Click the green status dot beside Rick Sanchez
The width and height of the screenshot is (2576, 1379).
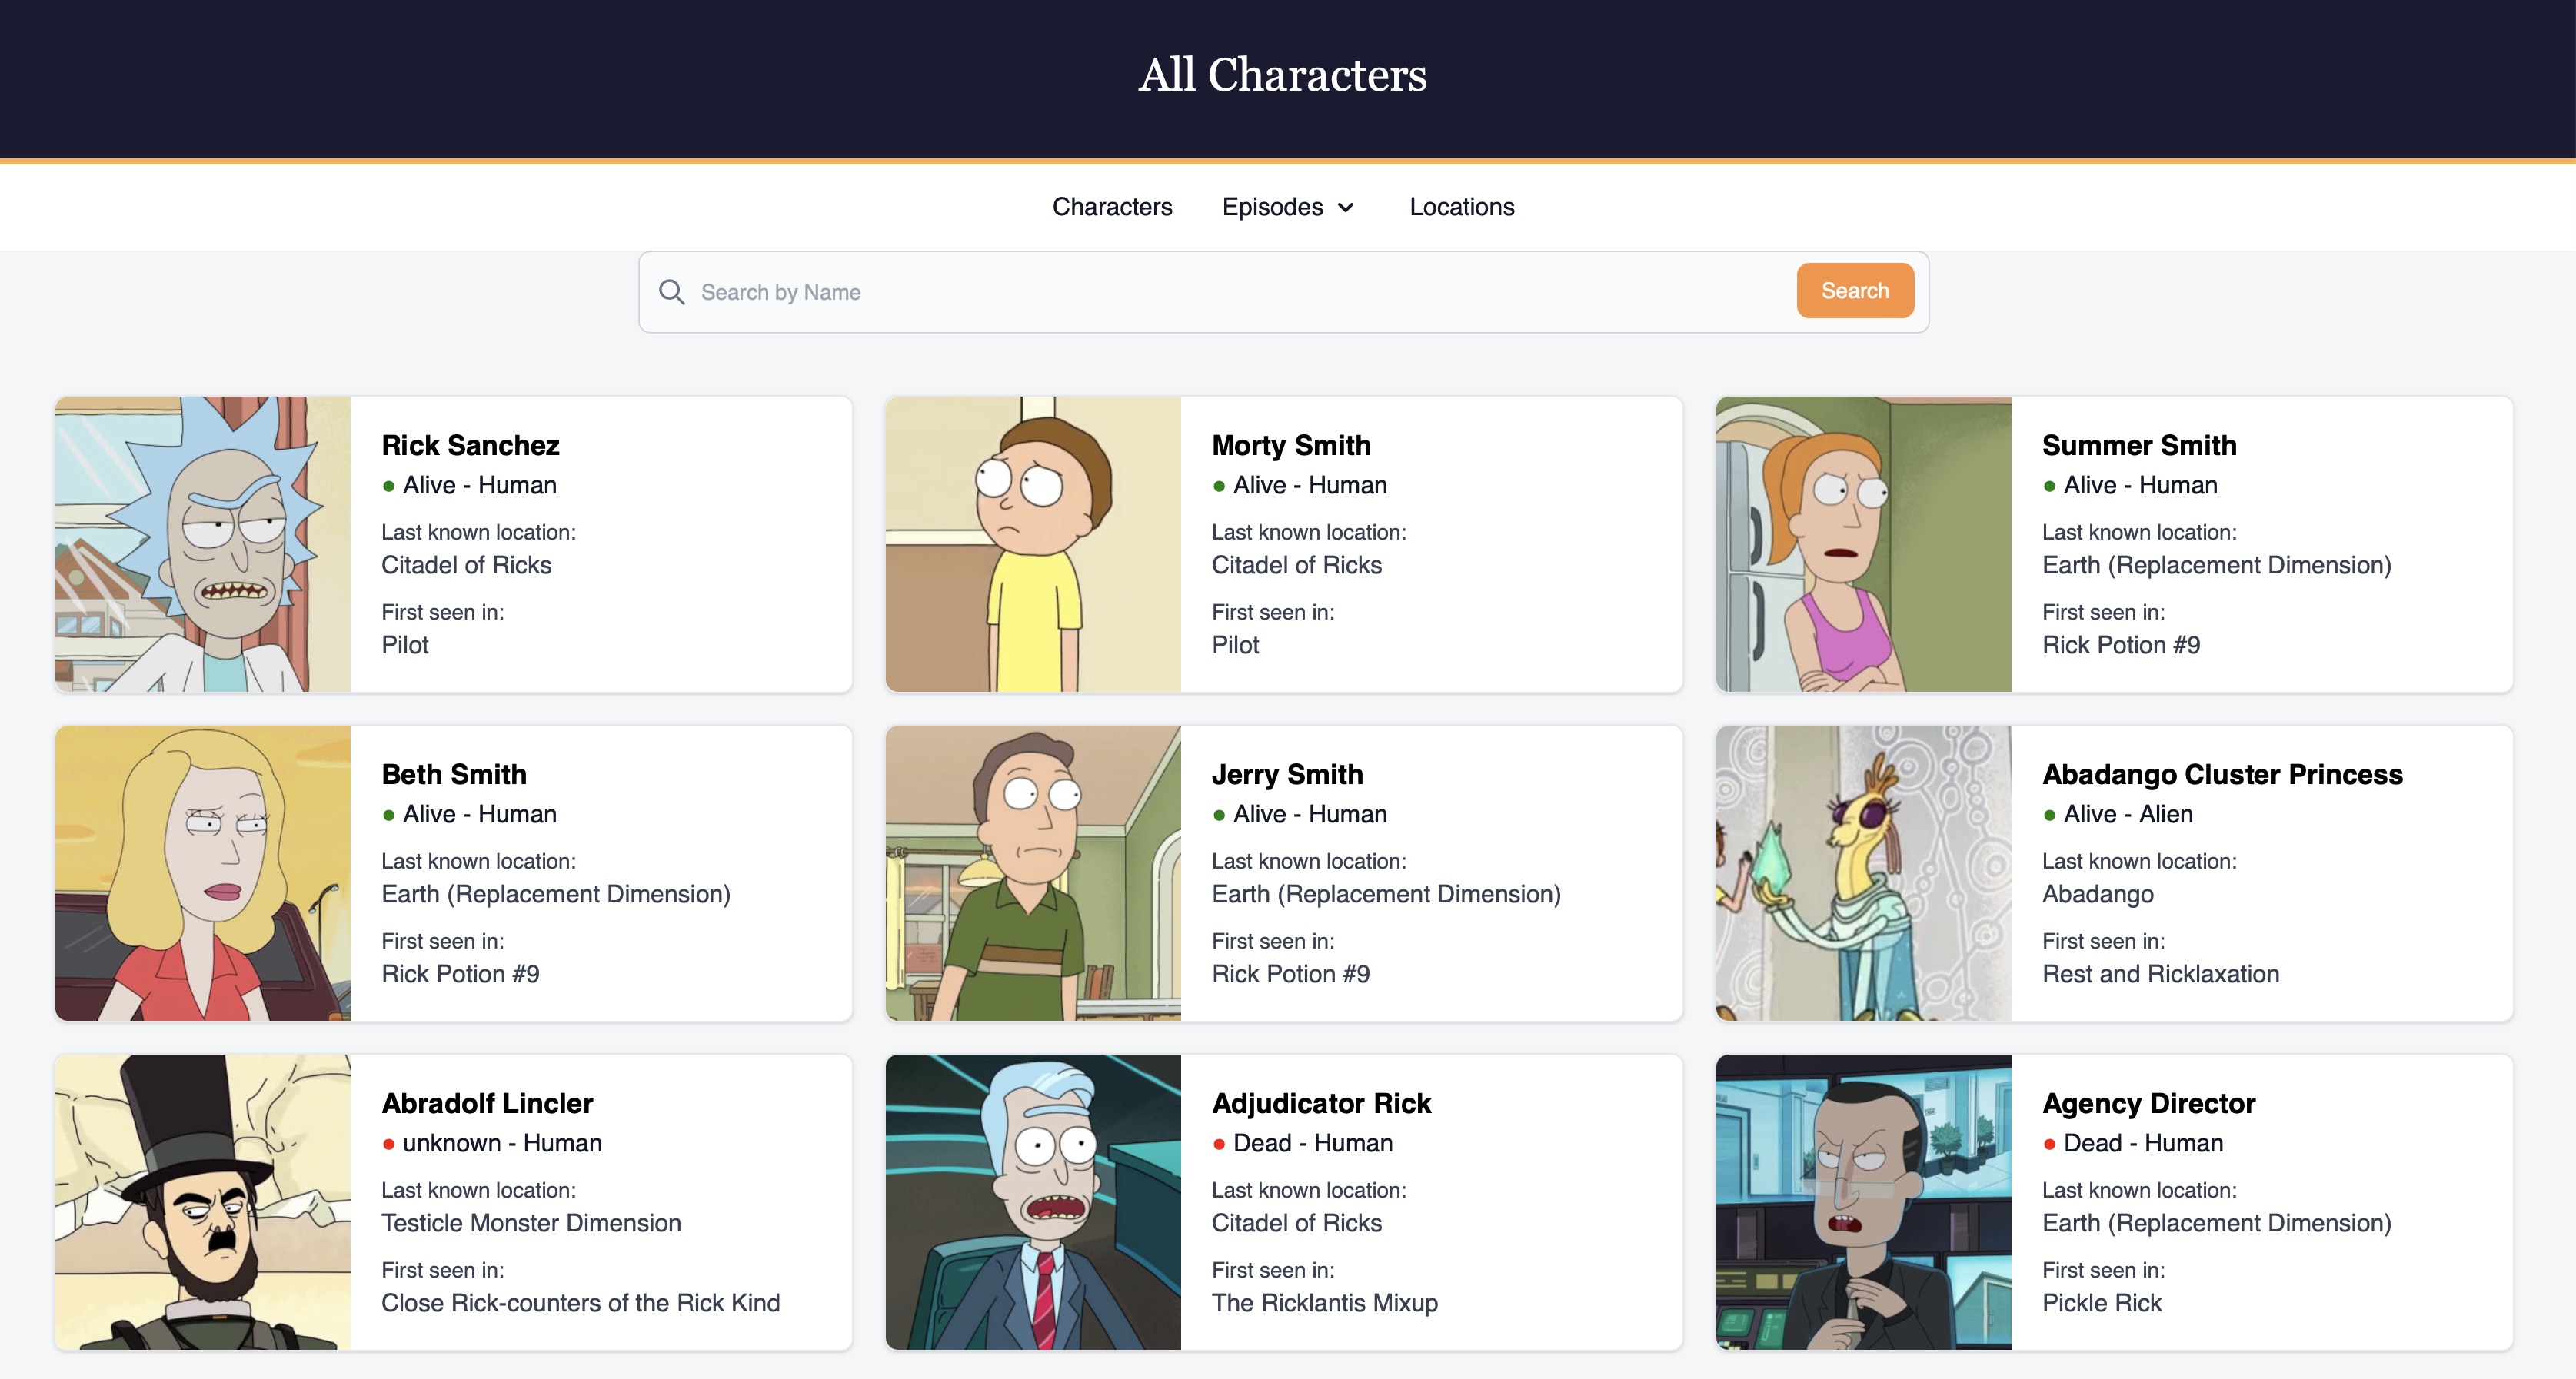click(389, 487)
